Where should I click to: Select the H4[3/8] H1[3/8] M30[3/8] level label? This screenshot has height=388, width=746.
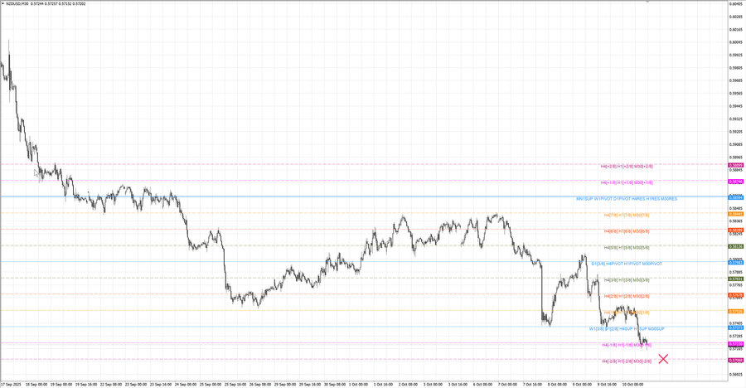pyautogui.click(x=627, y=280)
